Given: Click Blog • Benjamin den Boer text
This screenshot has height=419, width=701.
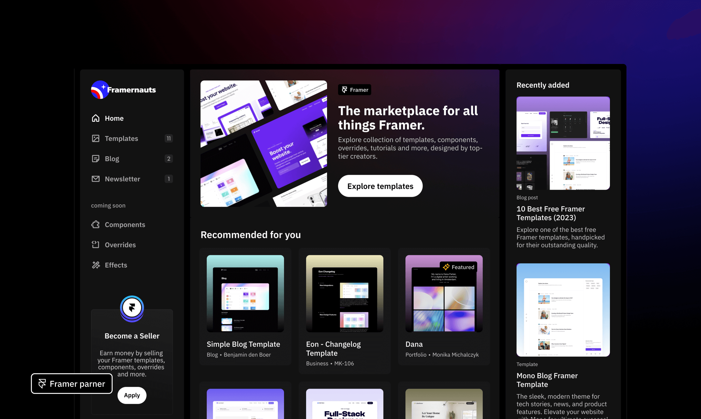Looking at the screenshot, I should [238, 354].
